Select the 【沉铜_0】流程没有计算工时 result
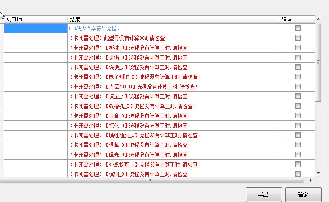The image size is (329, 202). click(147, 174)
